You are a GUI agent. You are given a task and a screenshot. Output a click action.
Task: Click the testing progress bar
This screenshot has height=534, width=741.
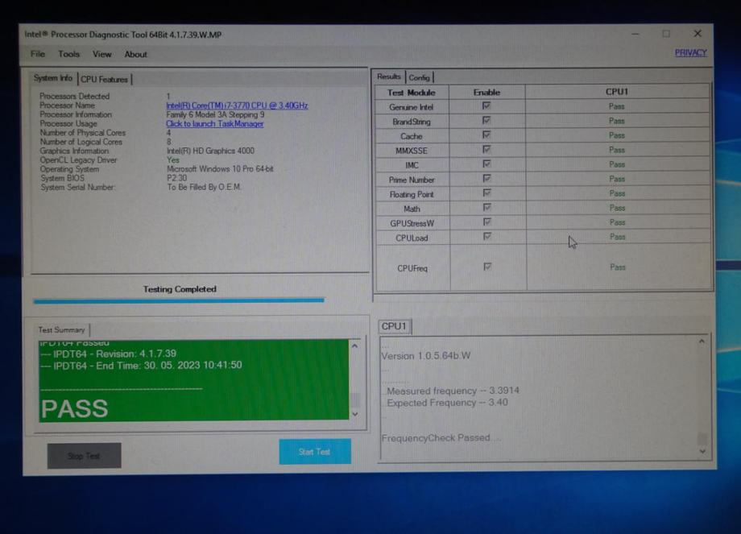tap(178, 300)
